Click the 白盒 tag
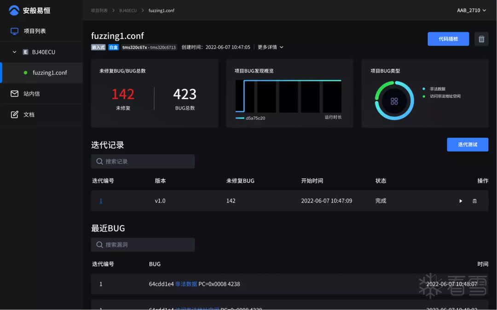 114,47
